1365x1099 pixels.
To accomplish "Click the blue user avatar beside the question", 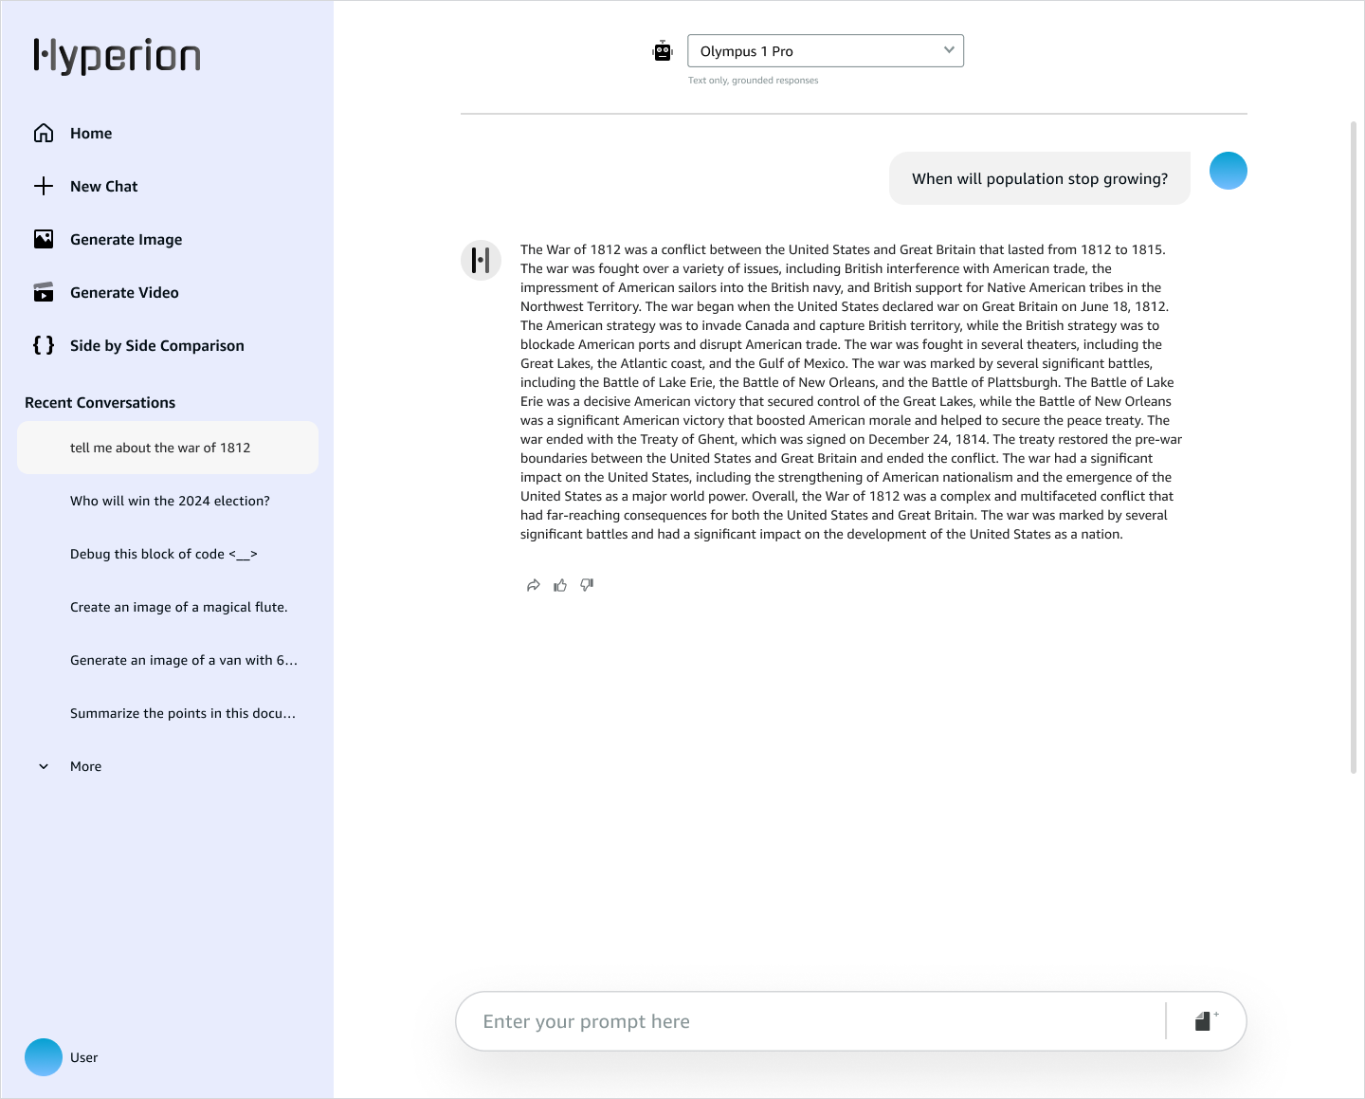I will [1228, 171].
